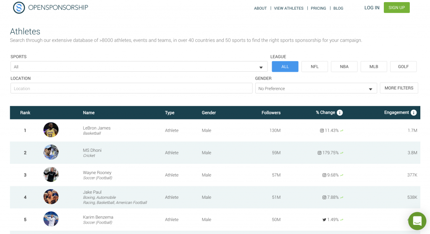Open the PRICING page
The height and width of the screenshot is (234, 430).
[x=318, y=8]
